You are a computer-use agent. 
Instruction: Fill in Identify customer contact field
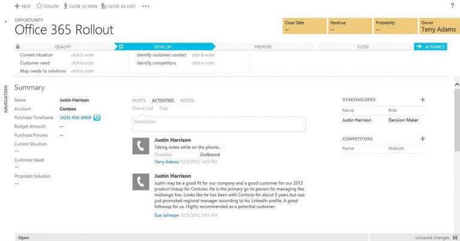click(x=203, y=55)
